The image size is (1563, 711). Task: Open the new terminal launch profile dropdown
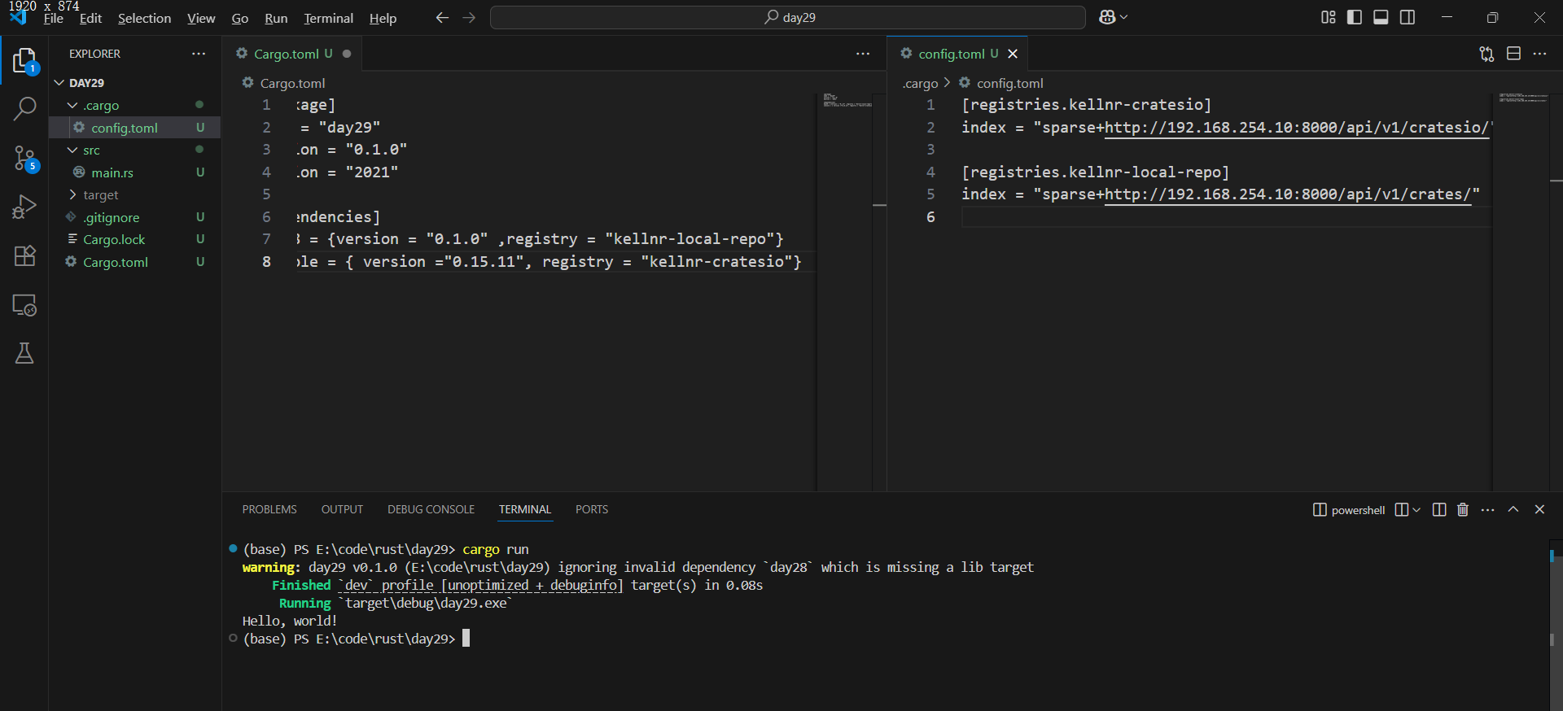[x=1416, y=510]
